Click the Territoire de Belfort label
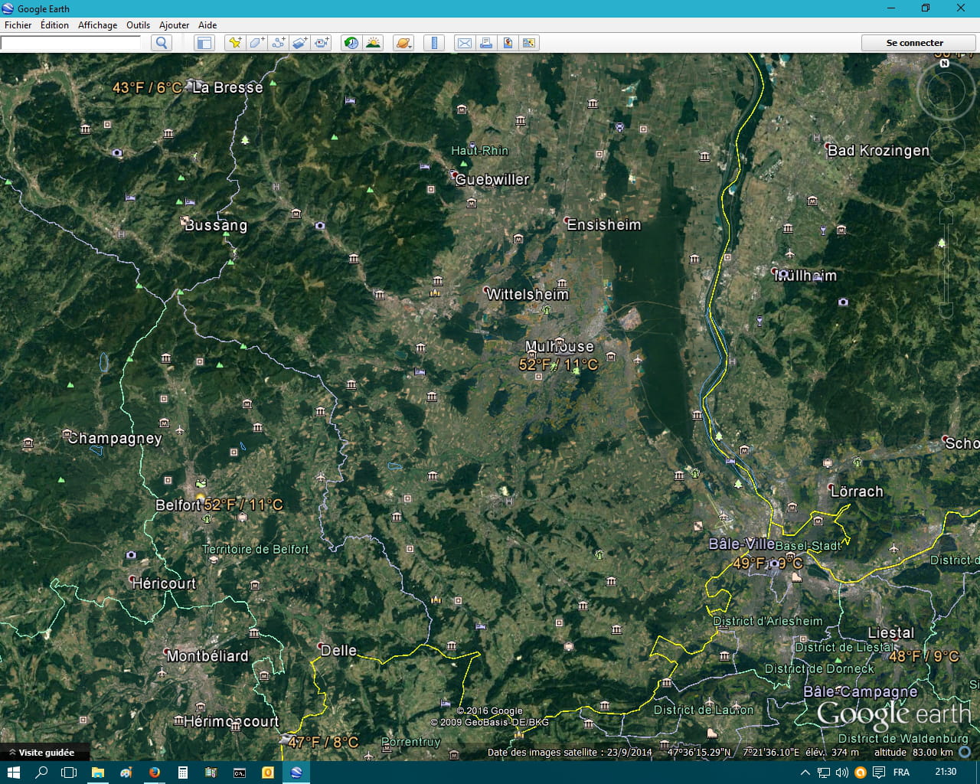980x784 pixels. point(256,549)
